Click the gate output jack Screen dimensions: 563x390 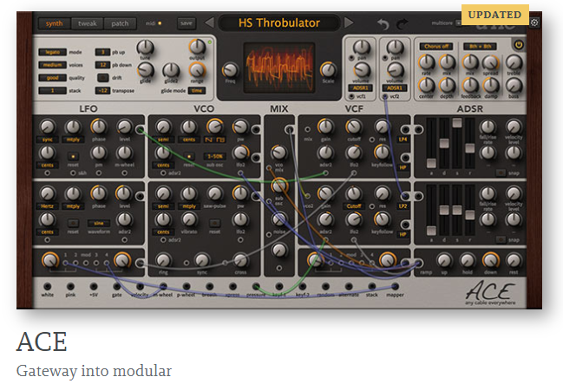click(x=117, y=286)
